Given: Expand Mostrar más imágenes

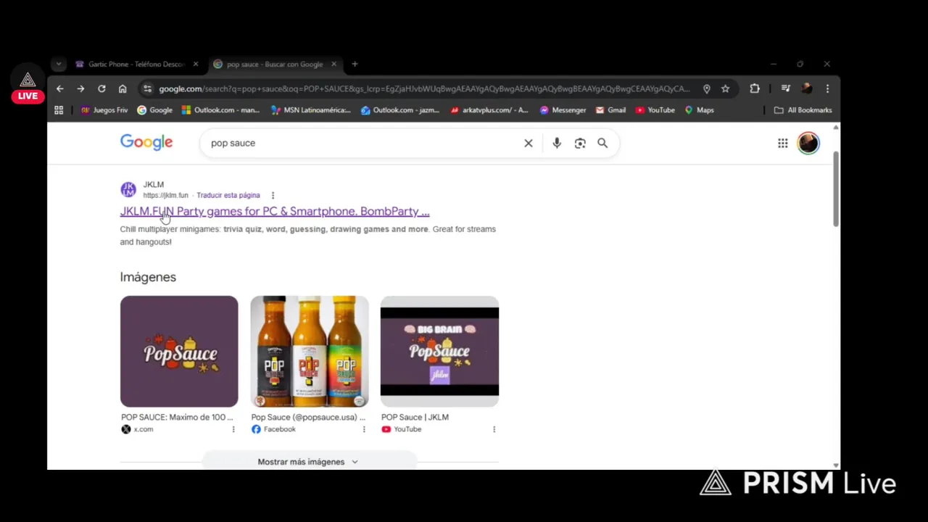Looking at the screenshot, I should tap(308, 462).
